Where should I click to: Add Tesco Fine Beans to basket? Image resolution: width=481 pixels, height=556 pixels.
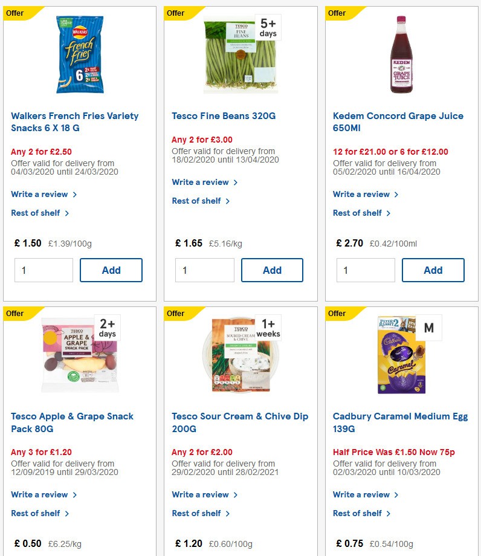pos(272,270)
